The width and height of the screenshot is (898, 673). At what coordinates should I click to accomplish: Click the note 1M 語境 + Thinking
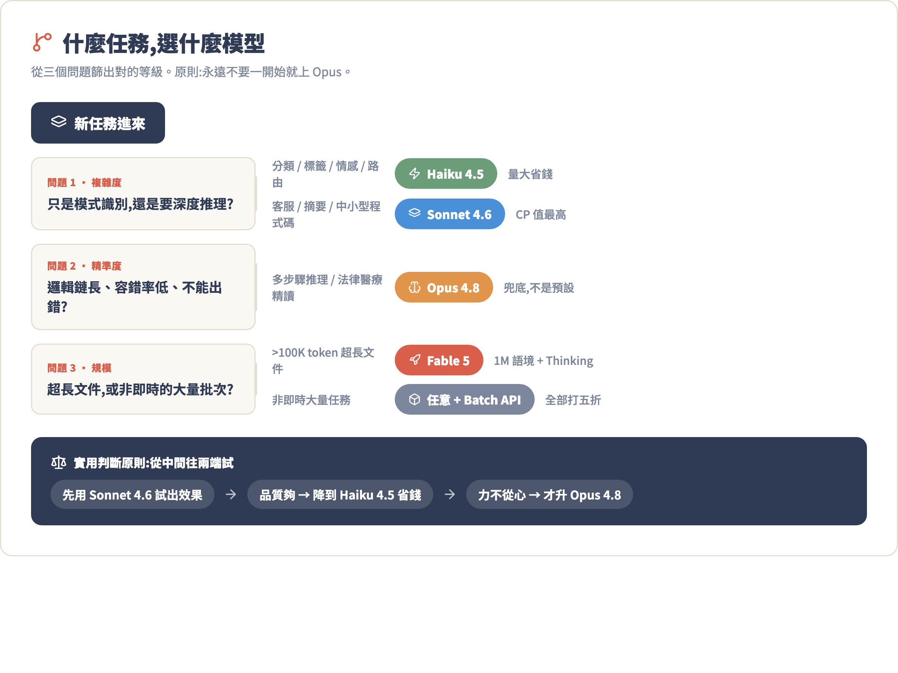[543, 360]
